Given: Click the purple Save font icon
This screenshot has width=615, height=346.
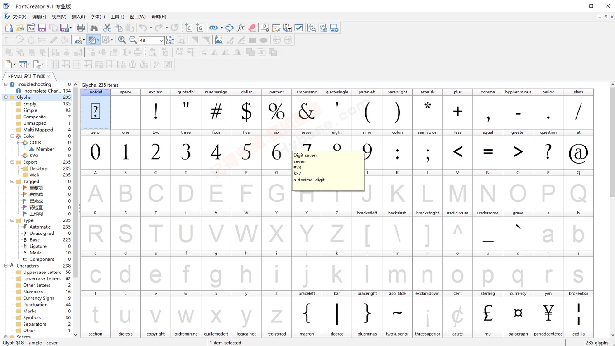Looking at the screenshot, I should tap(42, 27).
